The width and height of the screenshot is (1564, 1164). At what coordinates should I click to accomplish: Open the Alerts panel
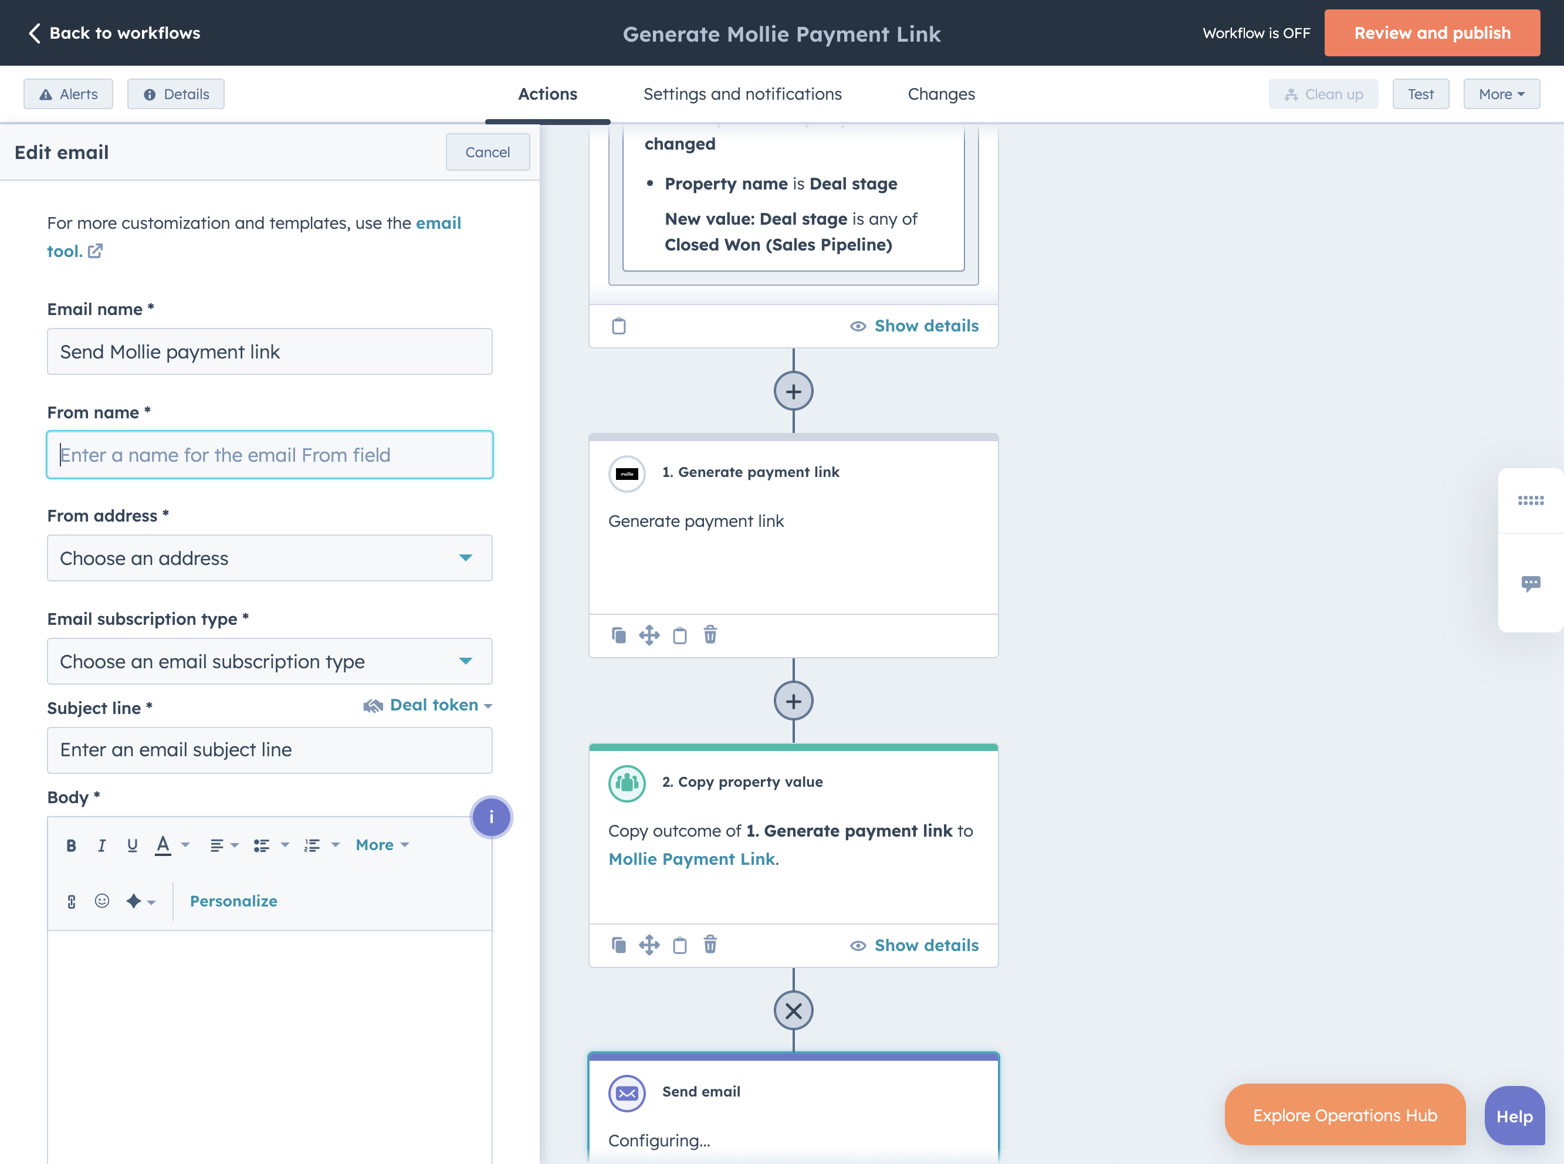68,94
